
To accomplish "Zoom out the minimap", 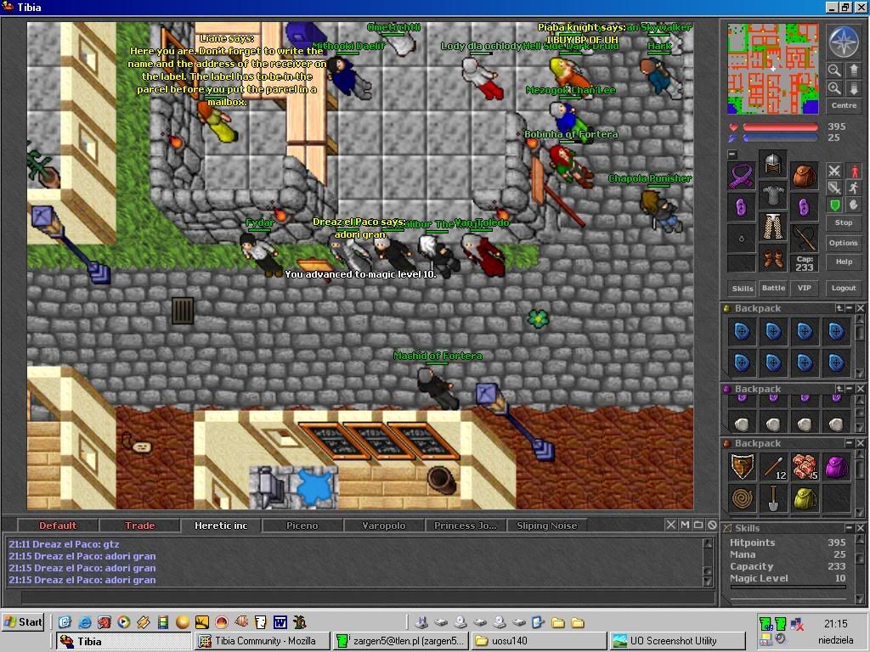I will pos(834,70).
